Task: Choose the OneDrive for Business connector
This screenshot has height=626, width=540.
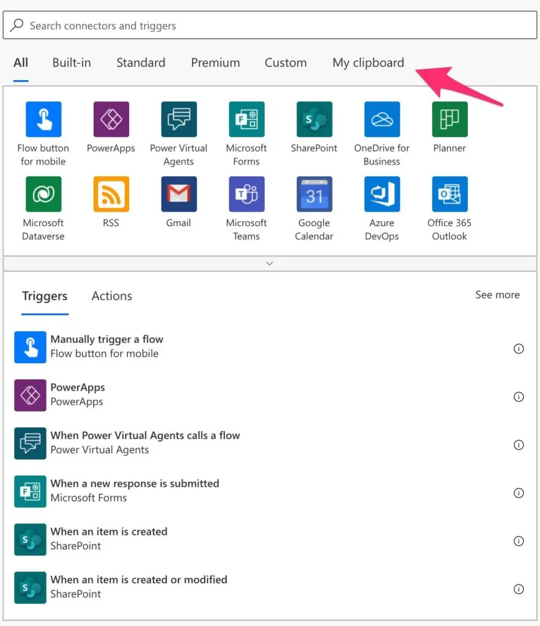Action: pyautogui.click(x=382, y=120)
